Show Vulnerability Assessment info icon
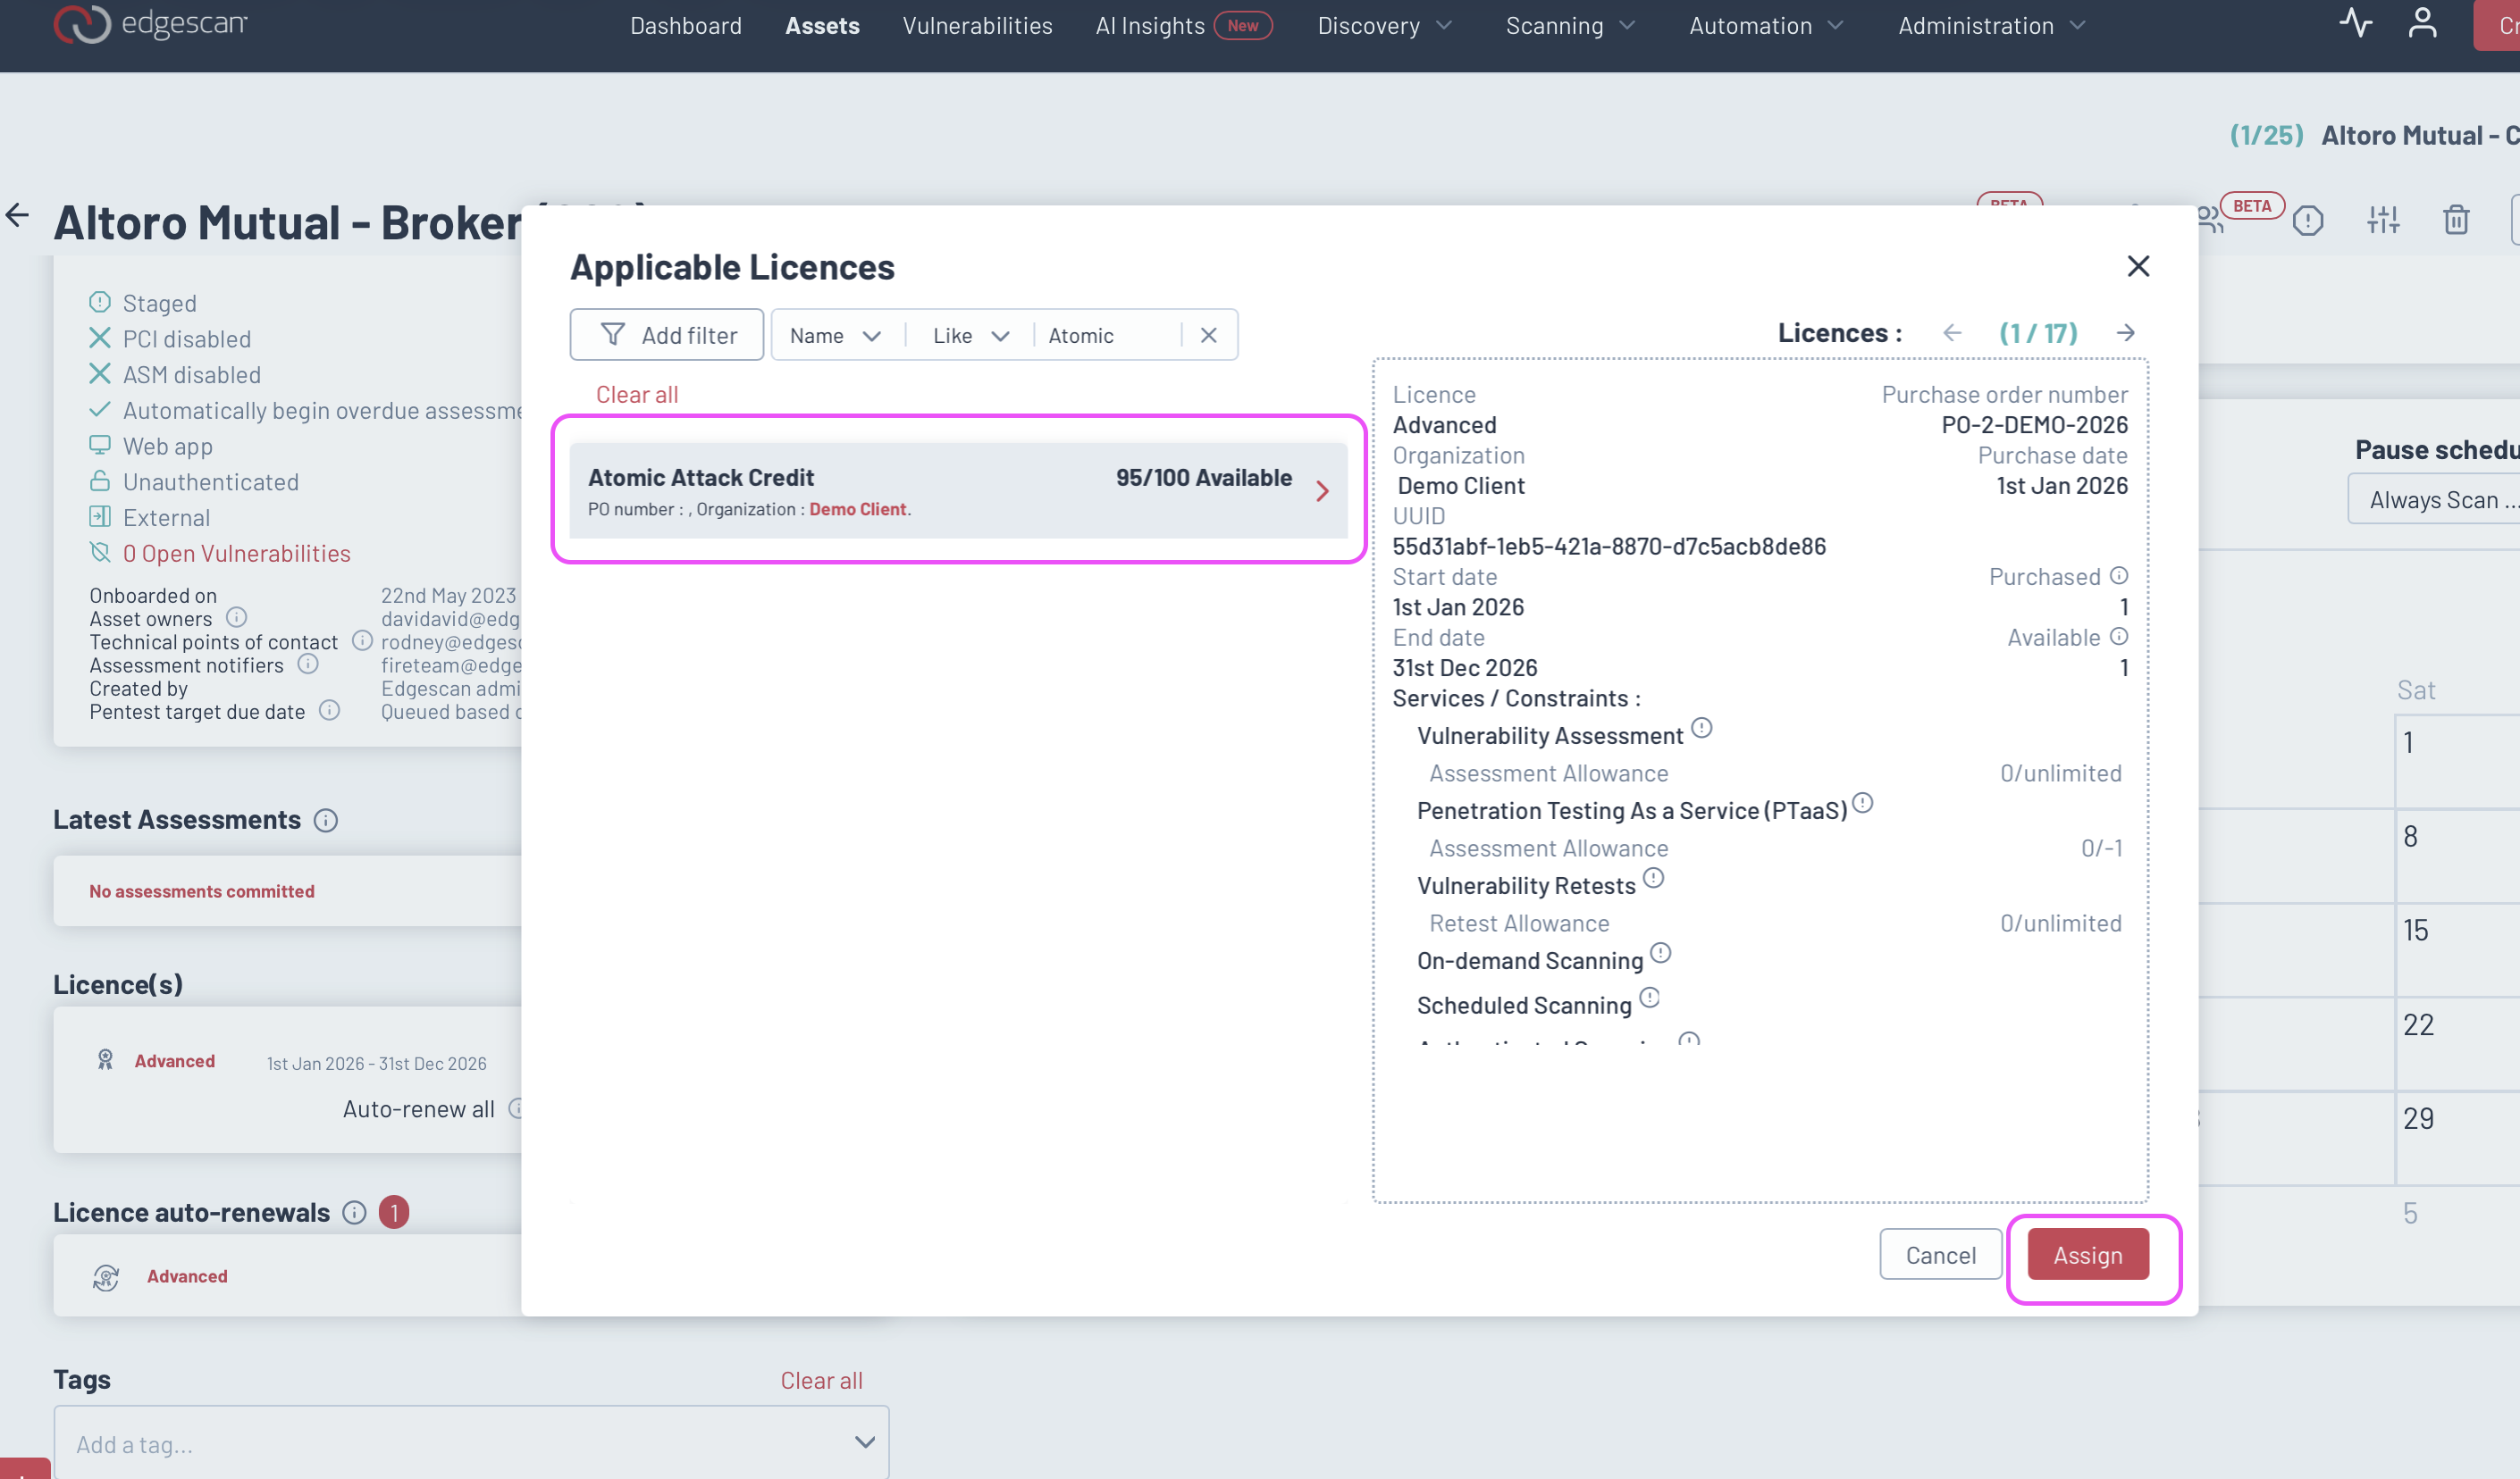This screenshot has height=1479, width=2520. [x=1702, y=728]
